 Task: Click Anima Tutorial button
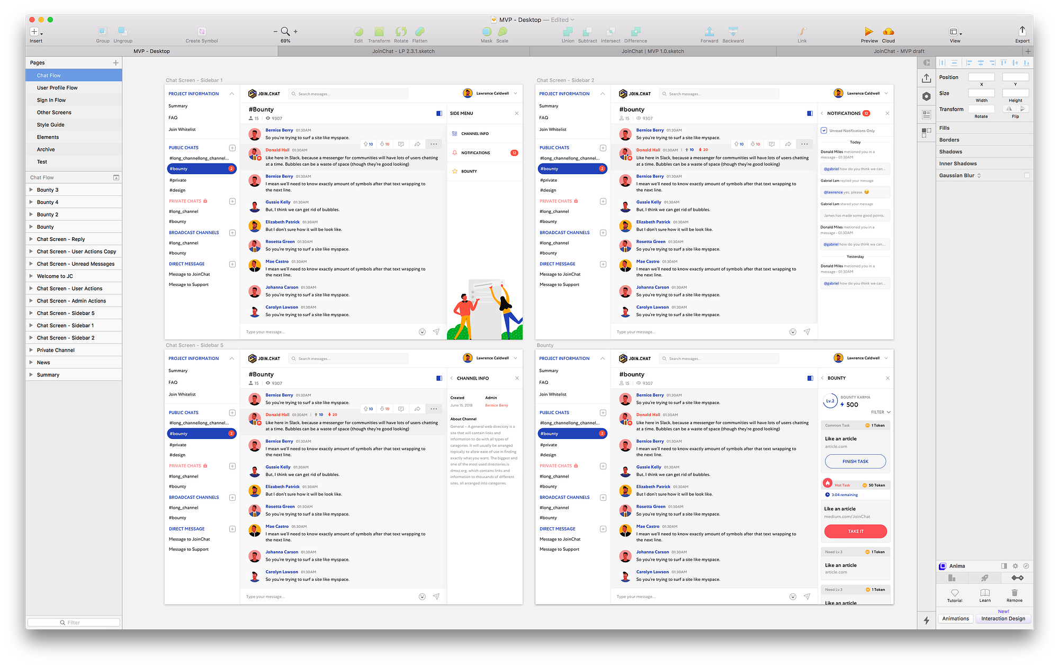click(955, 596)
